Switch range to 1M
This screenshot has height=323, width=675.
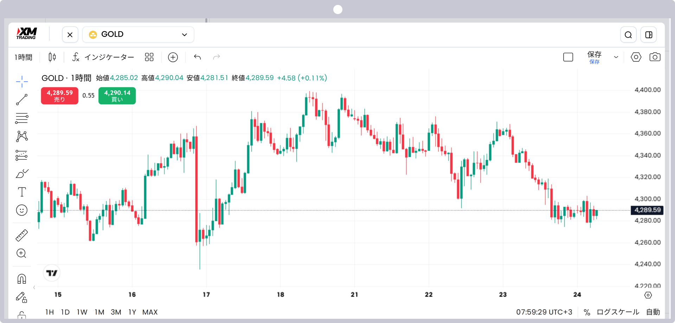99,312
